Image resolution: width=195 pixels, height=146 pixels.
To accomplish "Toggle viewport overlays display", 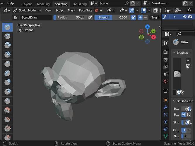I will click(143, 11).
